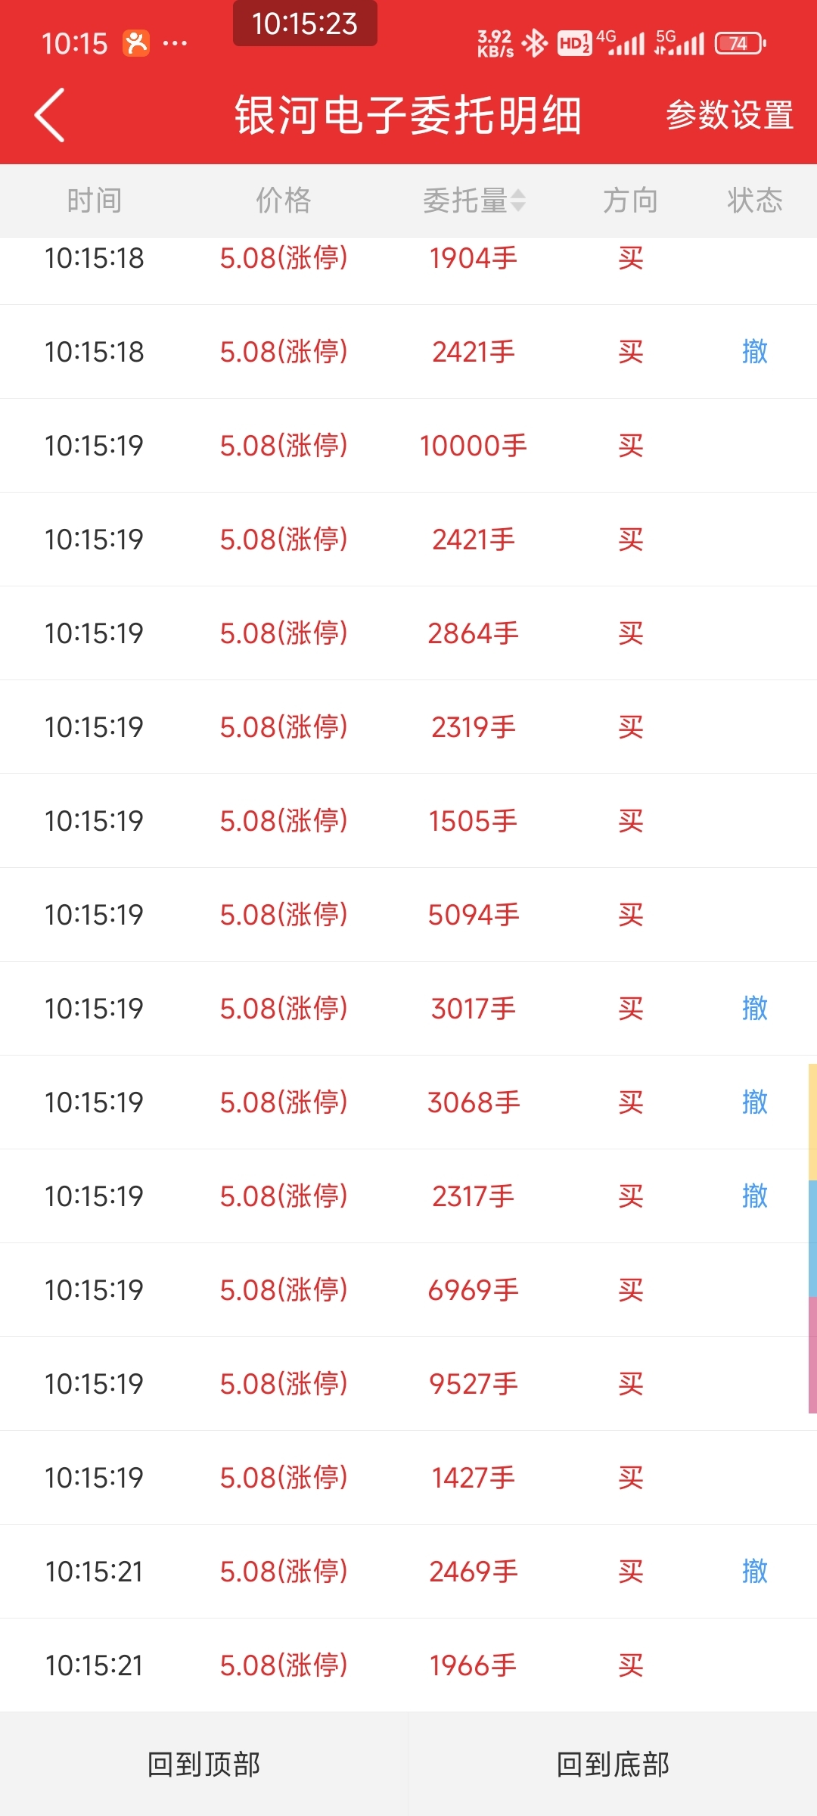Viewport: 817px width, 1816px height.
Task: Click the blue segment of side bar
Action: coord(812,1239)
